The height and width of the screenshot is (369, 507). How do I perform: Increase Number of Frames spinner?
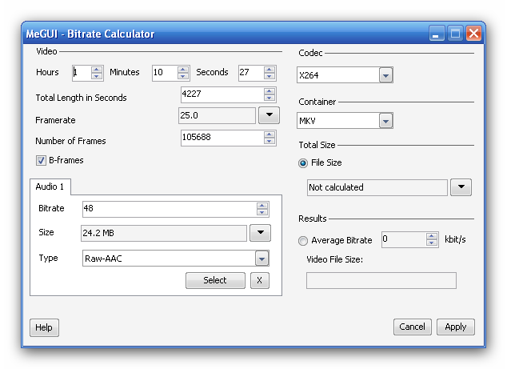tap(269, 134)
